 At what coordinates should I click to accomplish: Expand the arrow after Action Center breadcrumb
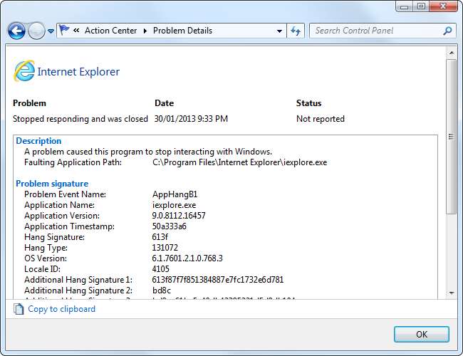tap(145, 31)
